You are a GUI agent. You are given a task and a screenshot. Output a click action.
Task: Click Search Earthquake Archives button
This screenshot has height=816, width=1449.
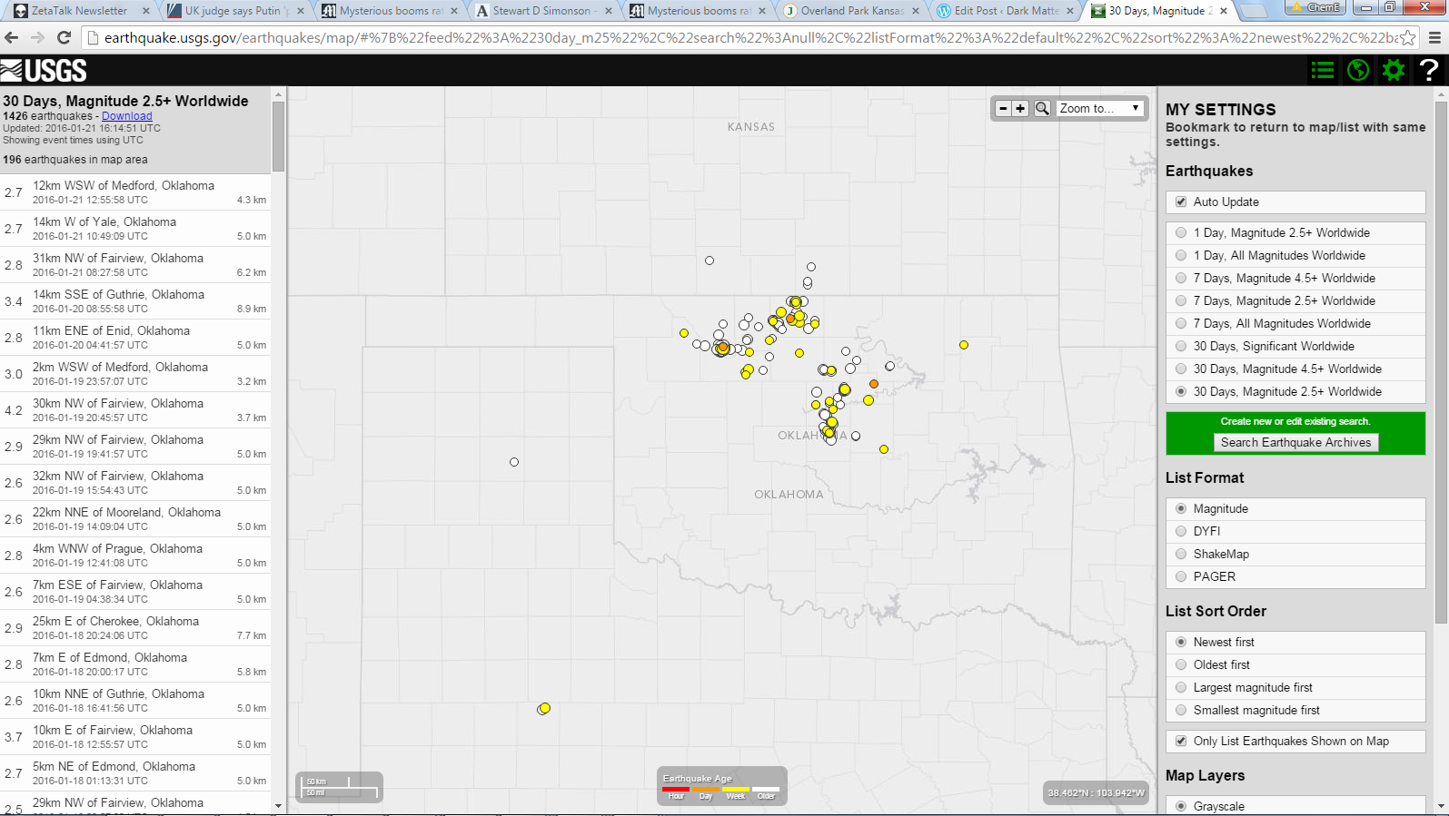[1295, 442]
